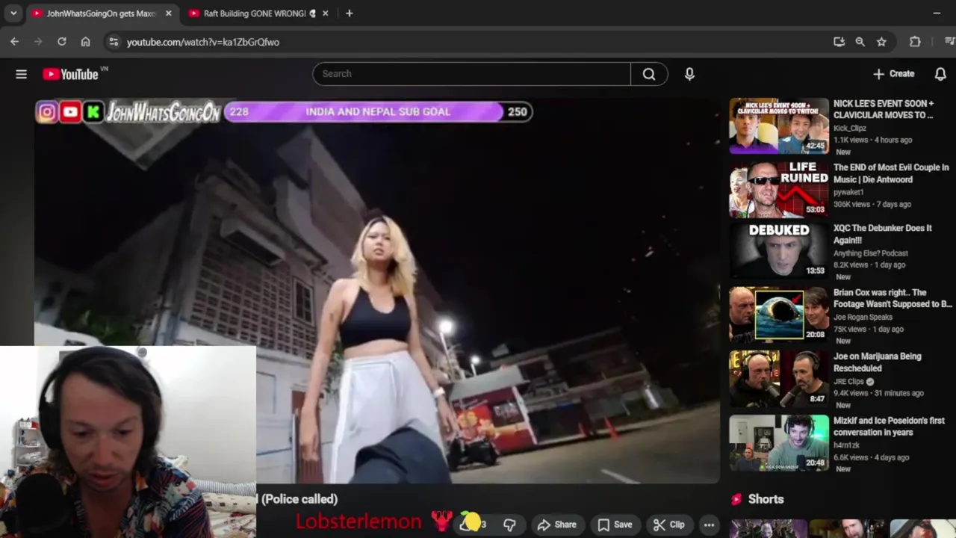This screenshot has width=956, height=538.
Task: Open the notifications bell
Action: (x=940, y=74)
